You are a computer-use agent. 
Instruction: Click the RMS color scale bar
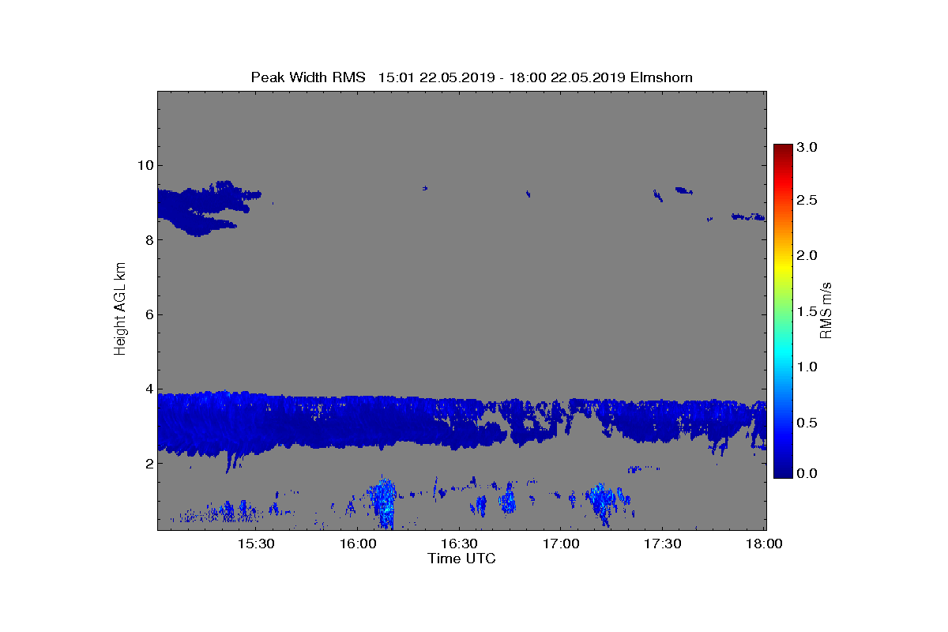(783, 310)
